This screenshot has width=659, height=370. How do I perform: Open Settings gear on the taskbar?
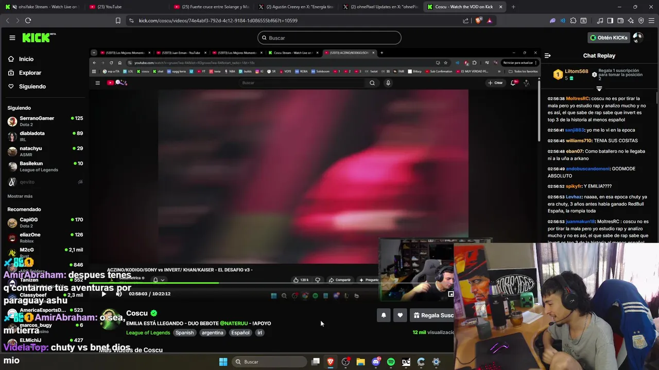pos(436,362)
